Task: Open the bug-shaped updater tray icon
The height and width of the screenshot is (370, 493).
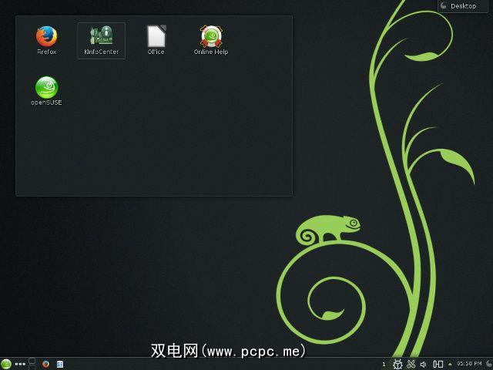Action: click(397, 365)
